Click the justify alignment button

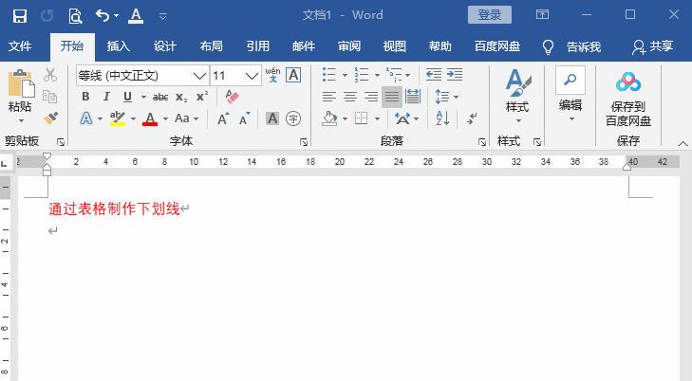(391, 97)
